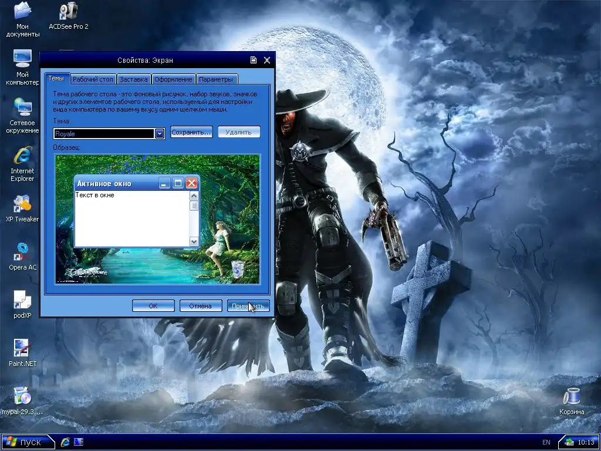Screen dimensions: 601x451
Task: Select the Мой компьютер desktop icon
Action: [22, 67]
